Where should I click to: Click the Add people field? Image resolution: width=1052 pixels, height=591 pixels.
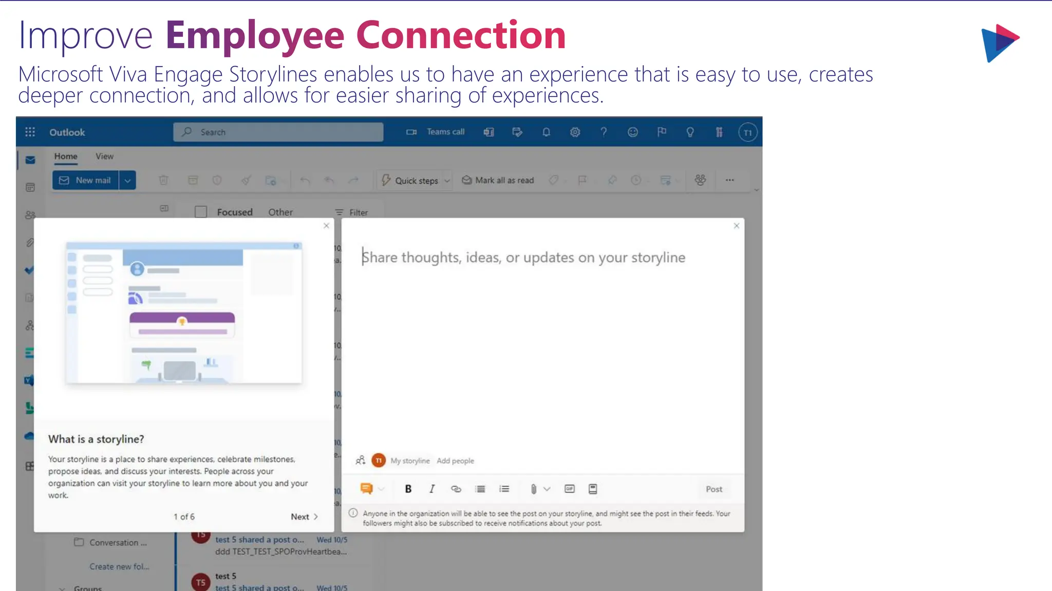(x=456, y=461)
